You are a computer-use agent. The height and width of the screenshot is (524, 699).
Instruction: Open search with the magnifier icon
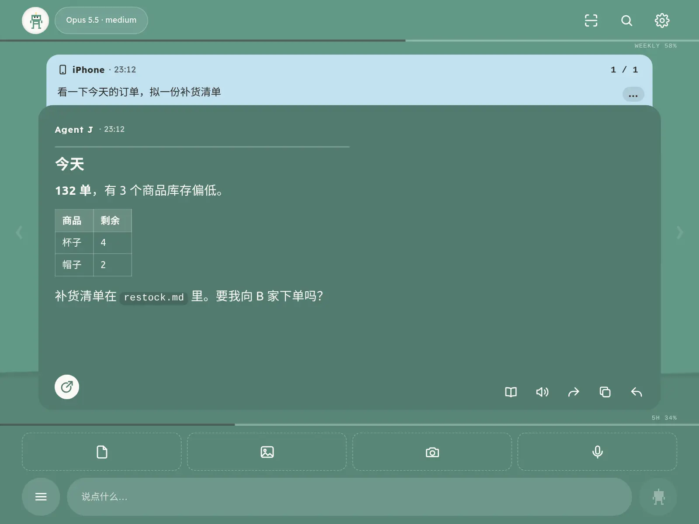click(626, 21)
